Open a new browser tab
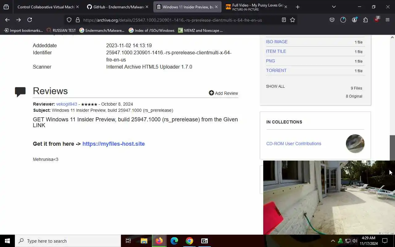Viewport: 395px width, 247px height. tap(297, 7)
